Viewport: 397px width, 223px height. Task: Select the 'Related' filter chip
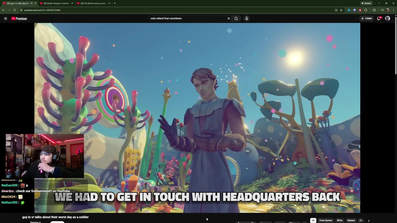pyautogui.click(x=351, y=221)
